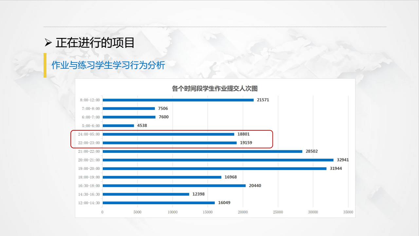Click the subtitle 作业与练习学生学习行为分析
Screen dimensions: 419x236
(x=108, y=65)
